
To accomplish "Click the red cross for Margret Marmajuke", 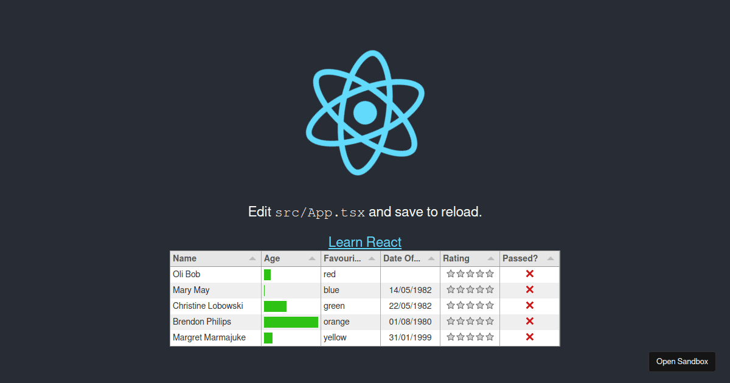I will (x=530, y=337).
